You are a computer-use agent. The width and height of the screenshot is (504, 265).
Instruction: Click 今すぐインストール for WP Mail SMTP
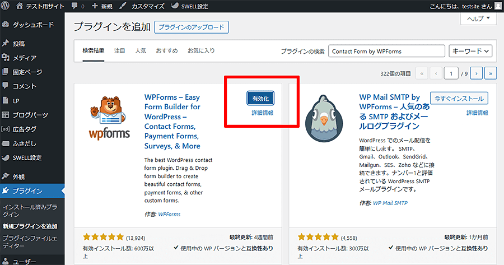pyautogui.click(x=459, y=99)
